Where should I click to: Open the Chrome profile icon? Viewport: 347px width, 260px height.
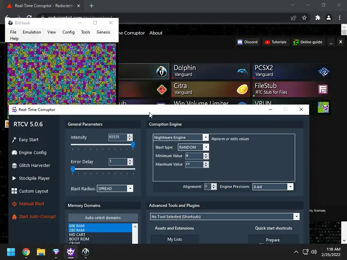click(329, 18)
